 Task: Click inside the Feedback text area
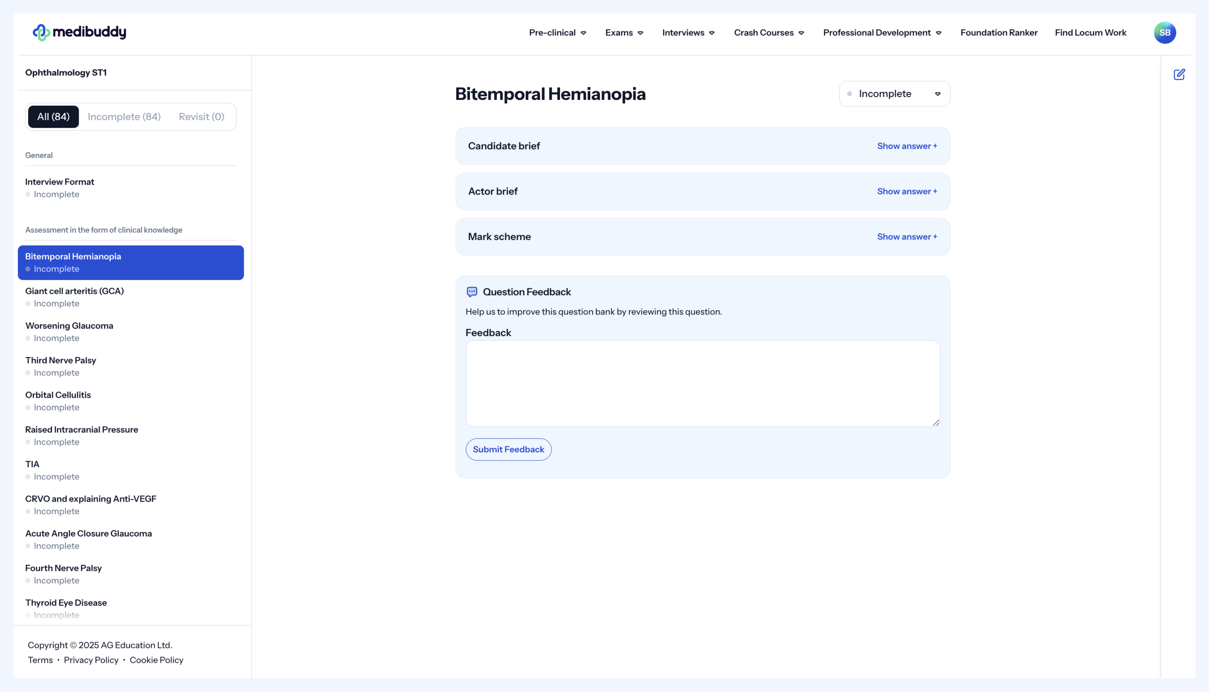tap(702, 383)
